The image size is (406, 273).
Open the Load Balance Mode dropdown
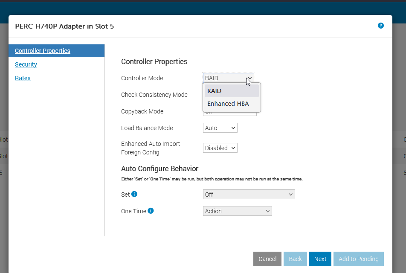220,128
